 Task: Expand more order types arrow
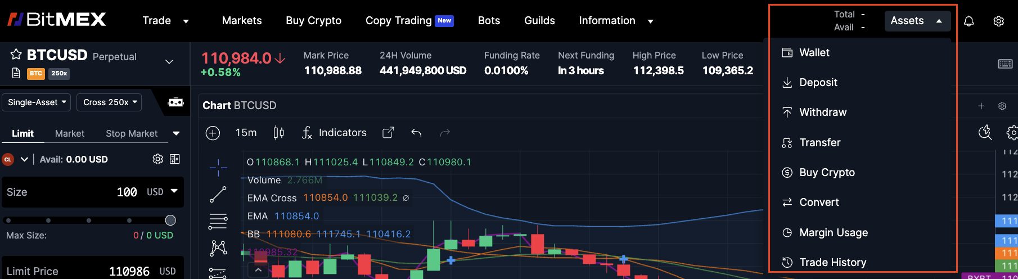coord(176,133)
